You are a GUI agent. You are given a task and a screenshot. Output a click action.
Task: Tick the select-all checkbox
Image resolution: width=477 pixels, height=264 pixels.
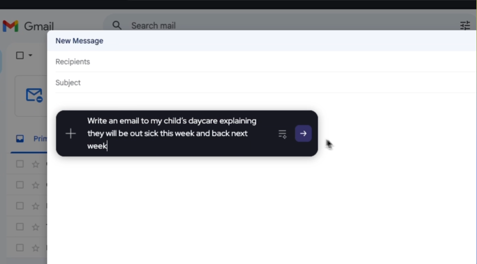click(20, 55)
